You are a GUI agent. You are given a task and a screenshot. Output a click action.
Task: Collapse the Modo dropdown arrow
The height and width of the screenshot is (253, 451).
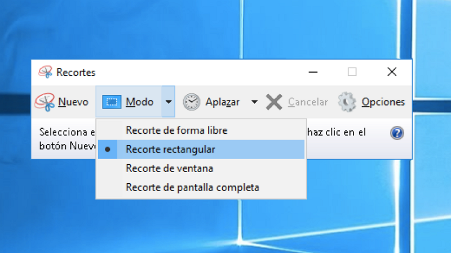[168, 102]
